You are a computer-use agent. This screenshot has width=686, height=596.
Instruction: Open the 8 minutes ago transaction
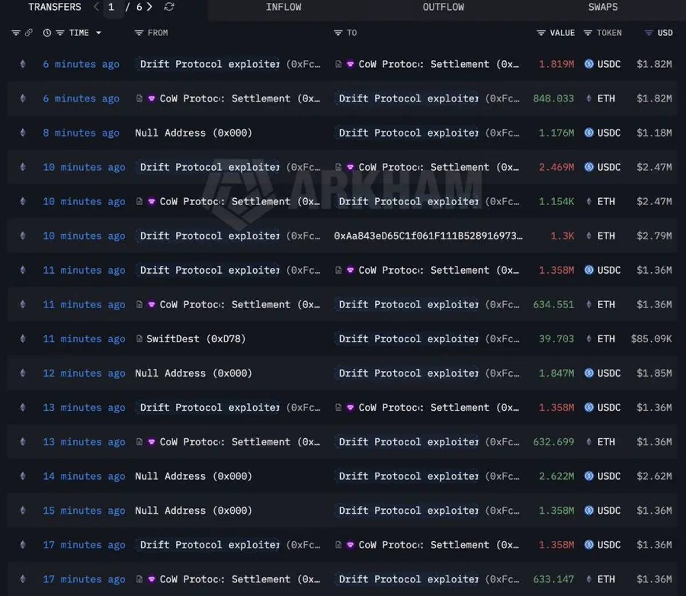point(81,133)
